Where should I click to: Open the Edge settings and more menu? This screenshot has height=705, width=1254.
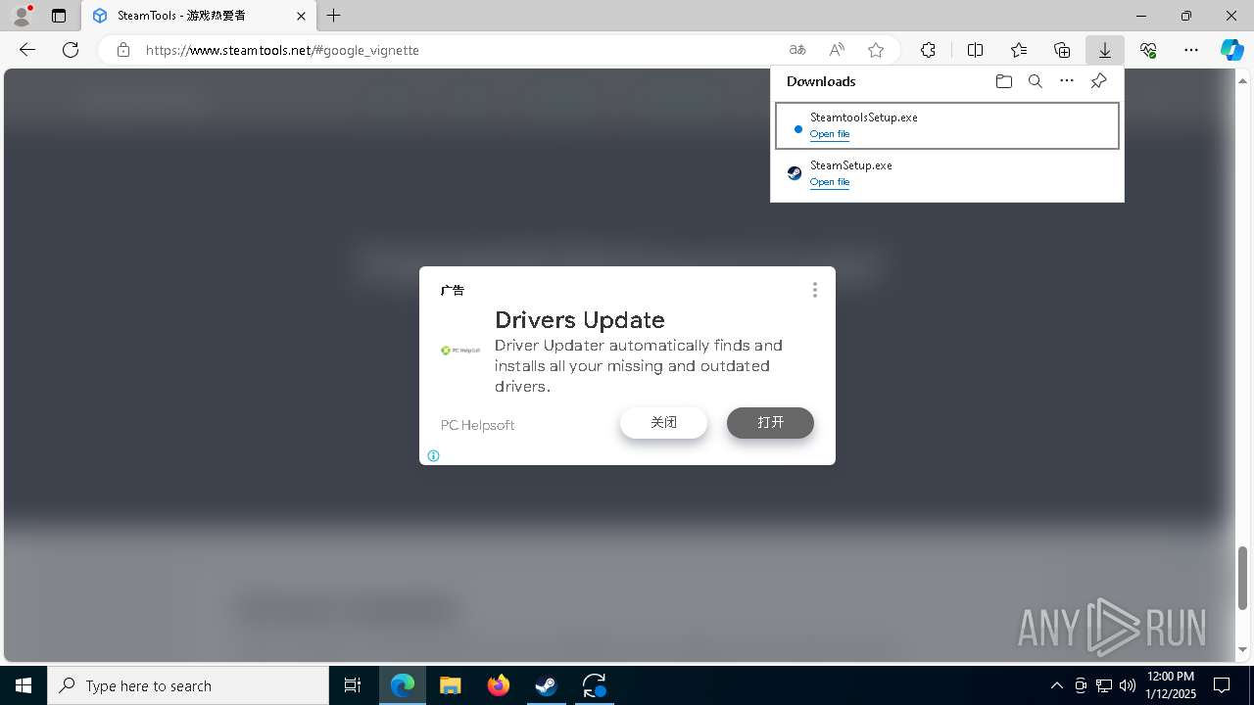click(1191, 50)
